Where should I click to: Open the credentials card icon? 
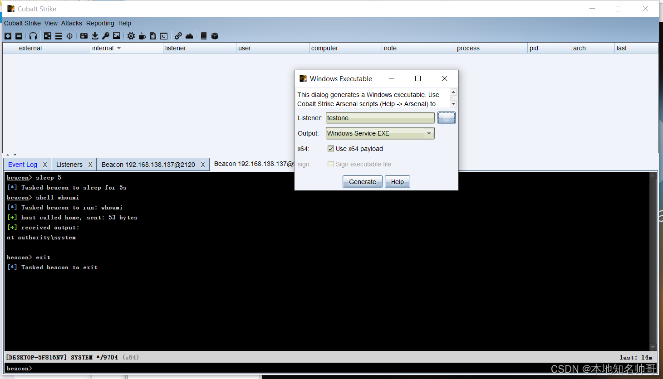(84, 36)
